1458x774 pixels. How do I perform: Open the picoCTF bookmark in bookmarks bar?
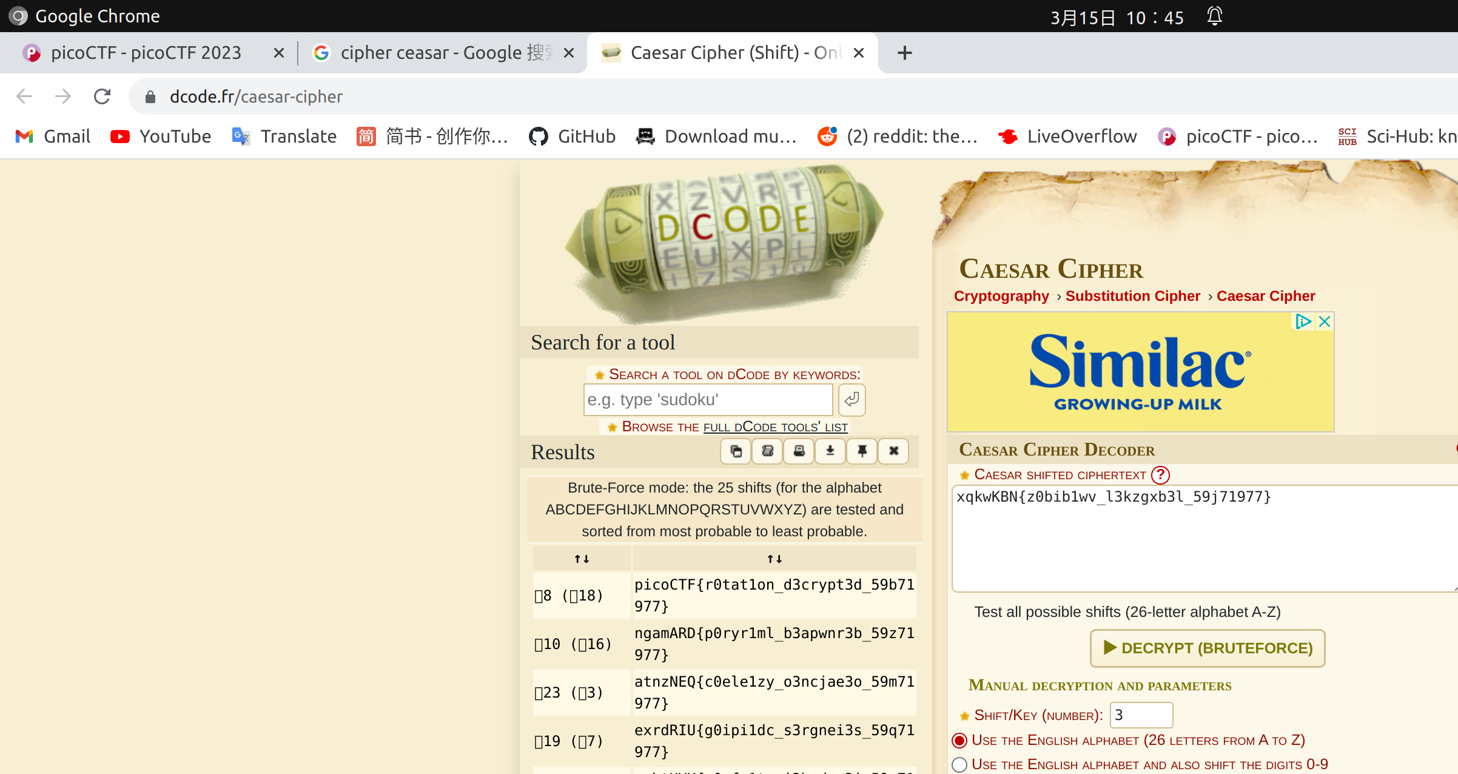click(x=1237, y=136)
